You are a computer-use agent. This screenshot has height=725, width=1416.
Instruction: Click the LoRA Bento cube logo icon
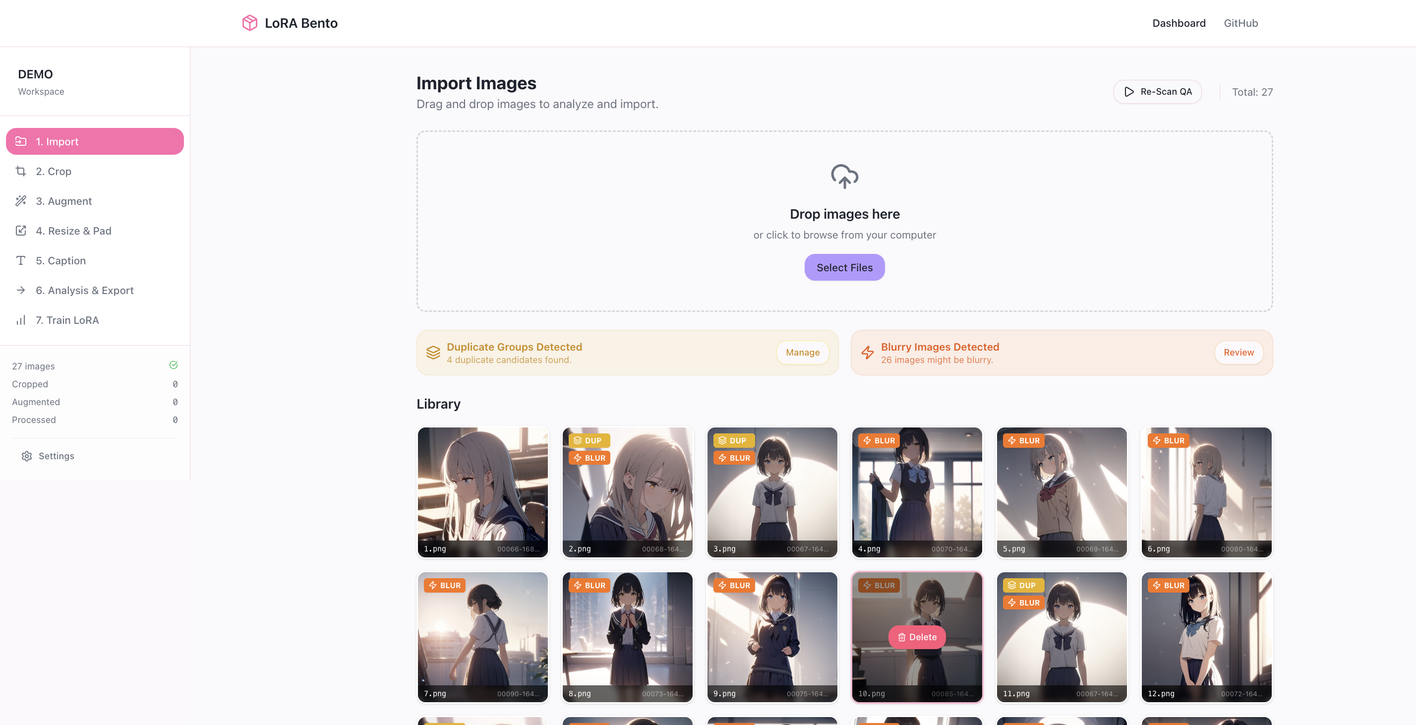(x=249, y=23)
